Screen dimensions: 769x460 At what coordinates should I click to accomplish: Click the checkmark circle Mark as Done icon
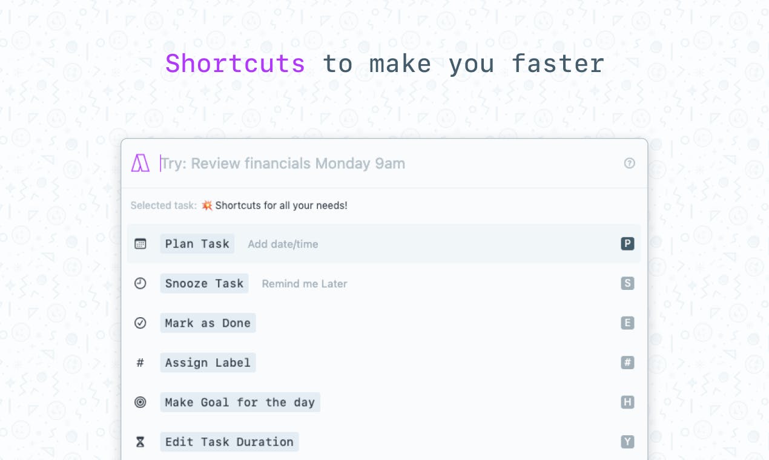(x=140, y=323)
